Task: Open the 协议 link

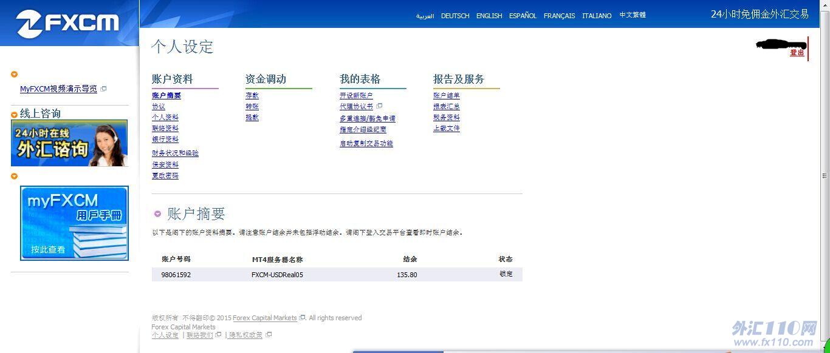Action: 159,107
